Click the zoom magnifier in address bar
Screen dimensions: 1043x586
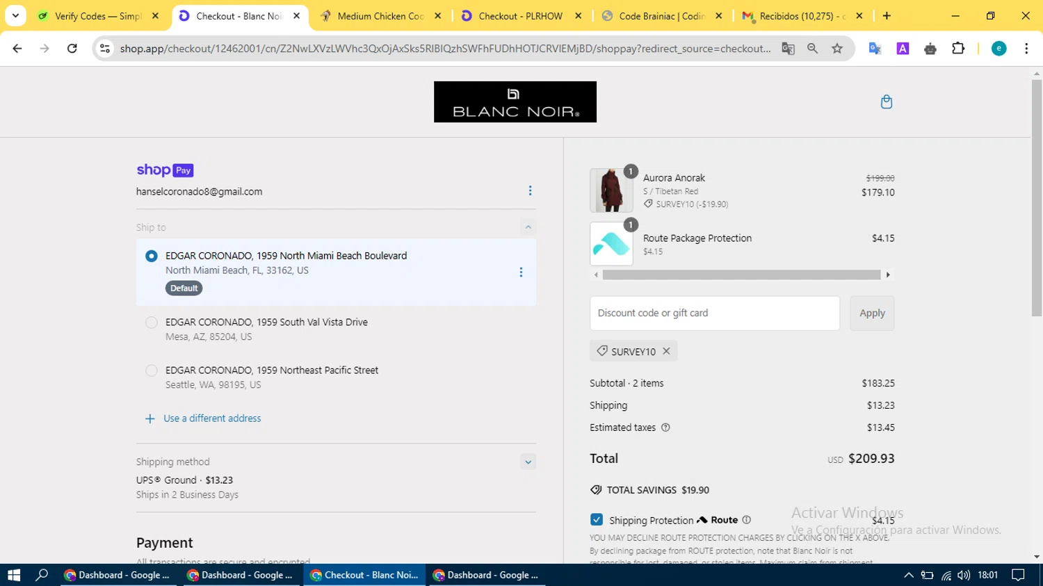coord(812,49)
